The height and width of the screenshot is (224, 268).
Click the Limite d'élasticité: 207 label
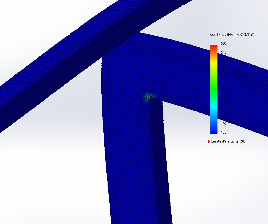(228, 141)
